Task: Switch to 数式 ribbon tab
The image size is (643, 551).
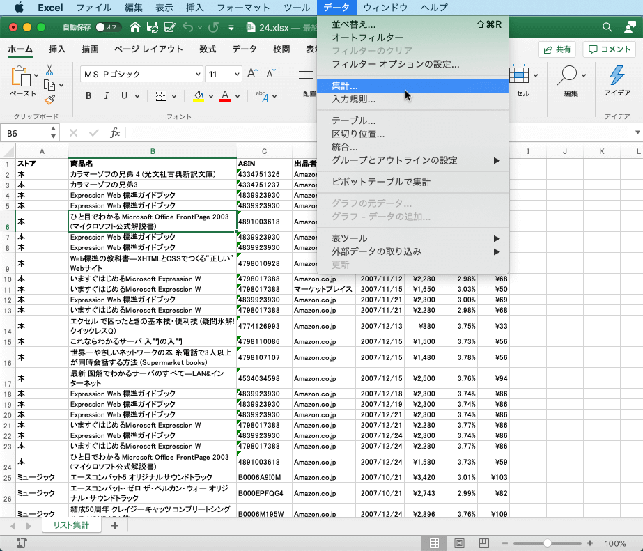Action: (x=208, y=49)
